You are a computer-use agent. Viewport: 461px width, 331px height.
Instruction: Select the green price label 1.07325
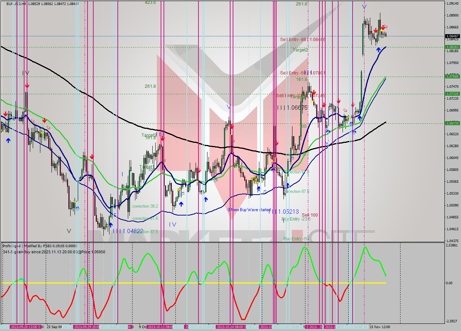point(452,94)
